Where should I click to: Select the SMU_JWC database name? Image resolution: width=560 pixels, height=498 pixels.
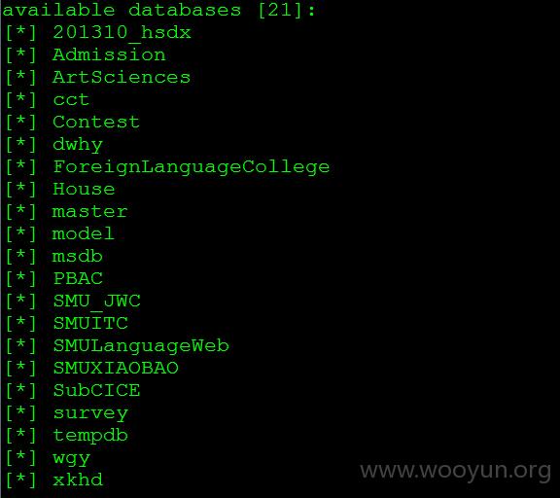[96, 302]
